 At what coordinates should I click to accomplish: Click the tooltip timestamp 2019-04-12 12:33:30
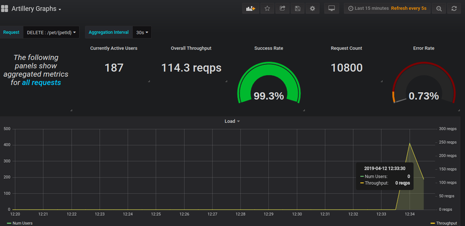385,168
